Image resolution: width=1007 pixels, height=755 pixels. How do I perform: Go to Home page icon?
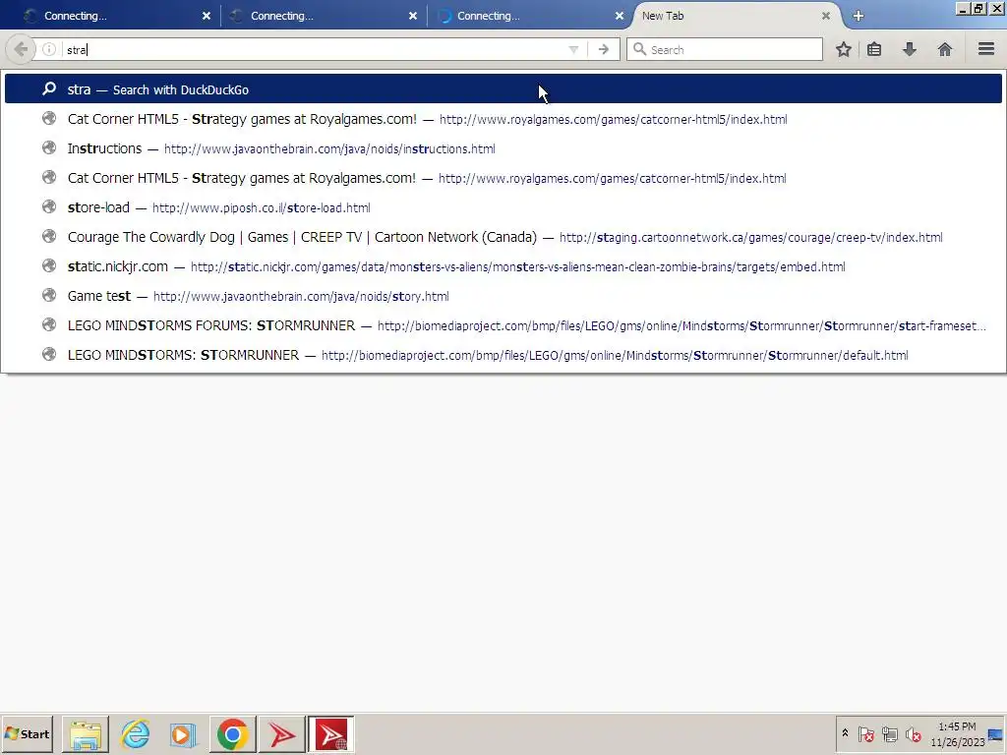[945, 49]
